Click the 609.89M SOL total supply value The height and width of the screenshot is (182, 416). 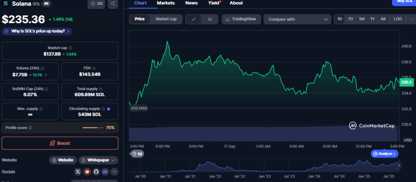[90, 95]
